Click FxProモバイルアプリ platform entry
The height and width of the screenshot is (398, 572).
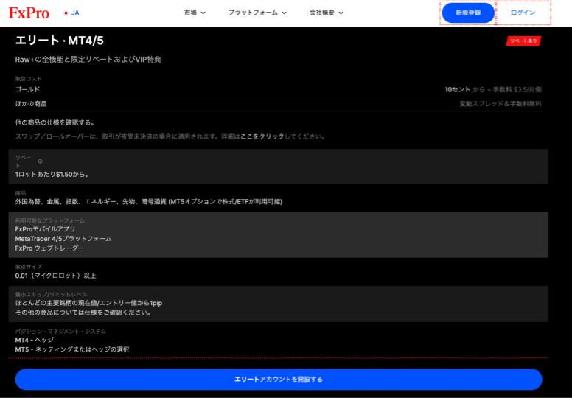pyautogui.click(x=45, y=229)
